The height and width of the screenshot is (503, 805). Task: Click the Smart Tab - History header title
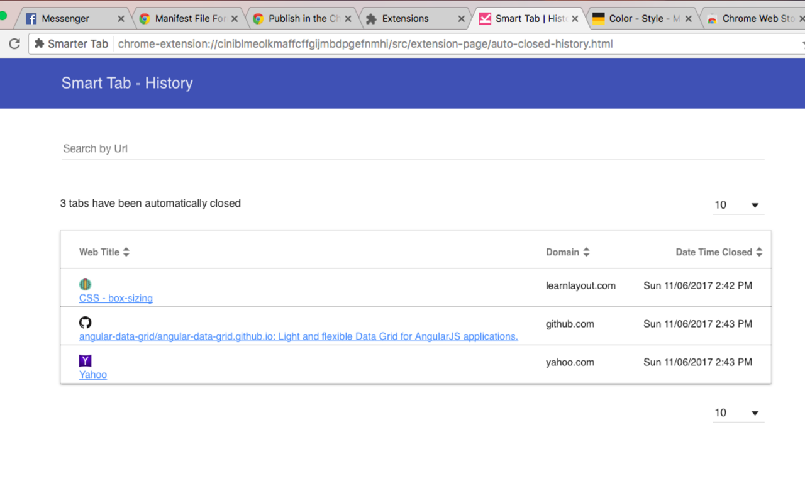point(127,83)
